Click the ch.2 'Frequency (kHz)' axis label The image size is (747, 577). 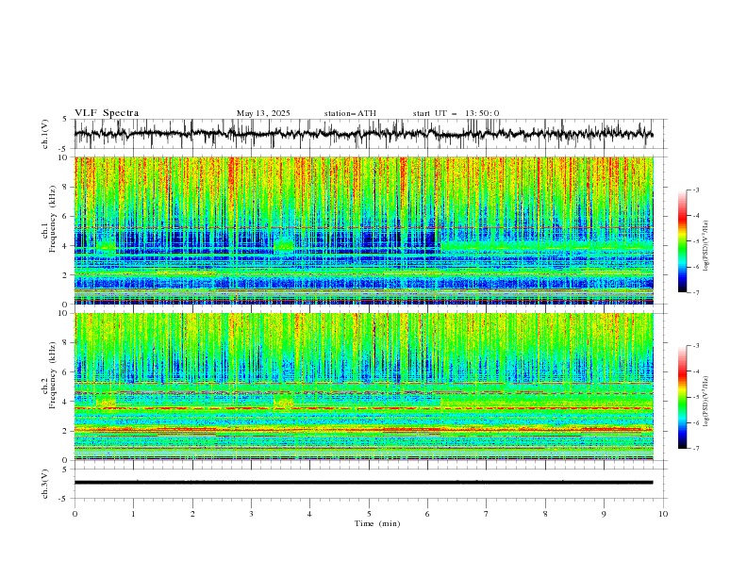pos(53,375)
